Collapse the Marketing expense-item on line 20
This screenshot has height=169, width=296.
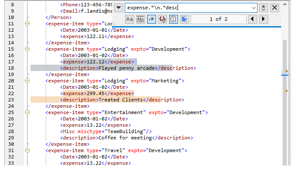pyautogui.click(x=27, y=81)
